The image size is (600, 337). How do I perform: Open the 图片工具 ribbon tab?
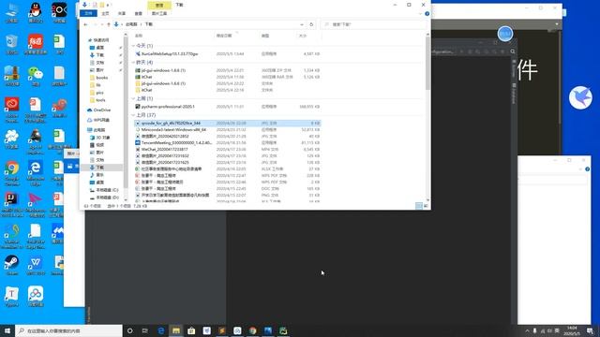pos(159,13)
